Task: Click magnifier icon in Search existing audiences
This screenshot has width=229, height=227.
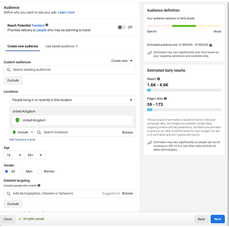Action: point(9,70)
